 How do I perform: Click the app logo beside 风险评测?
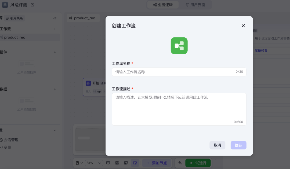coord(5,5)
